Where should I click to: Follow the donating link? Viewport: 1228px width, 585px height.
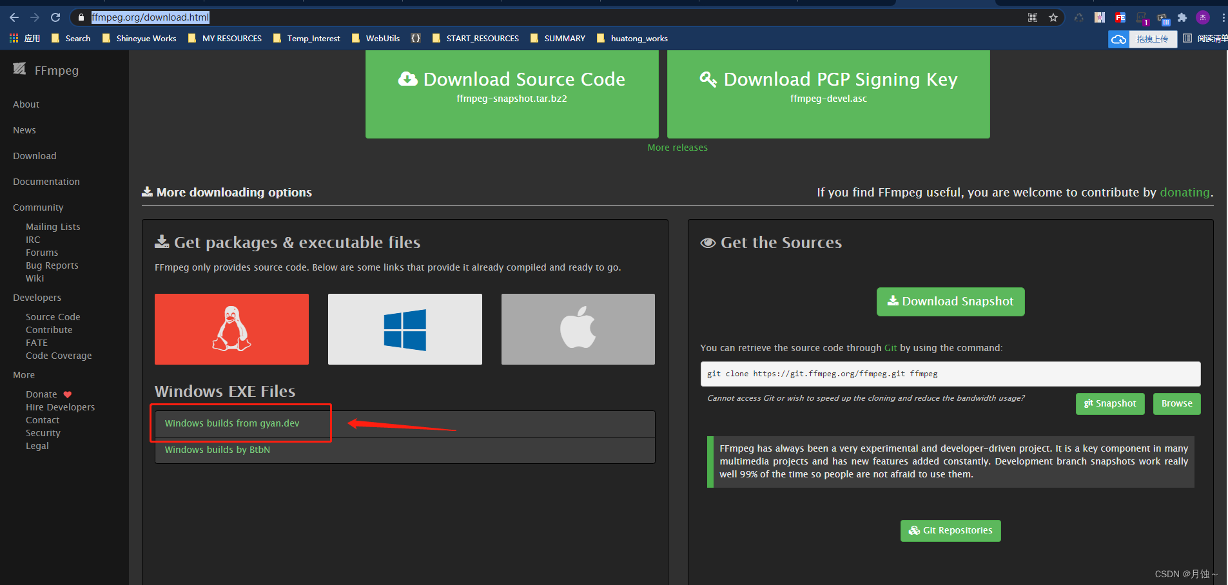click(x=1185, y=192)
